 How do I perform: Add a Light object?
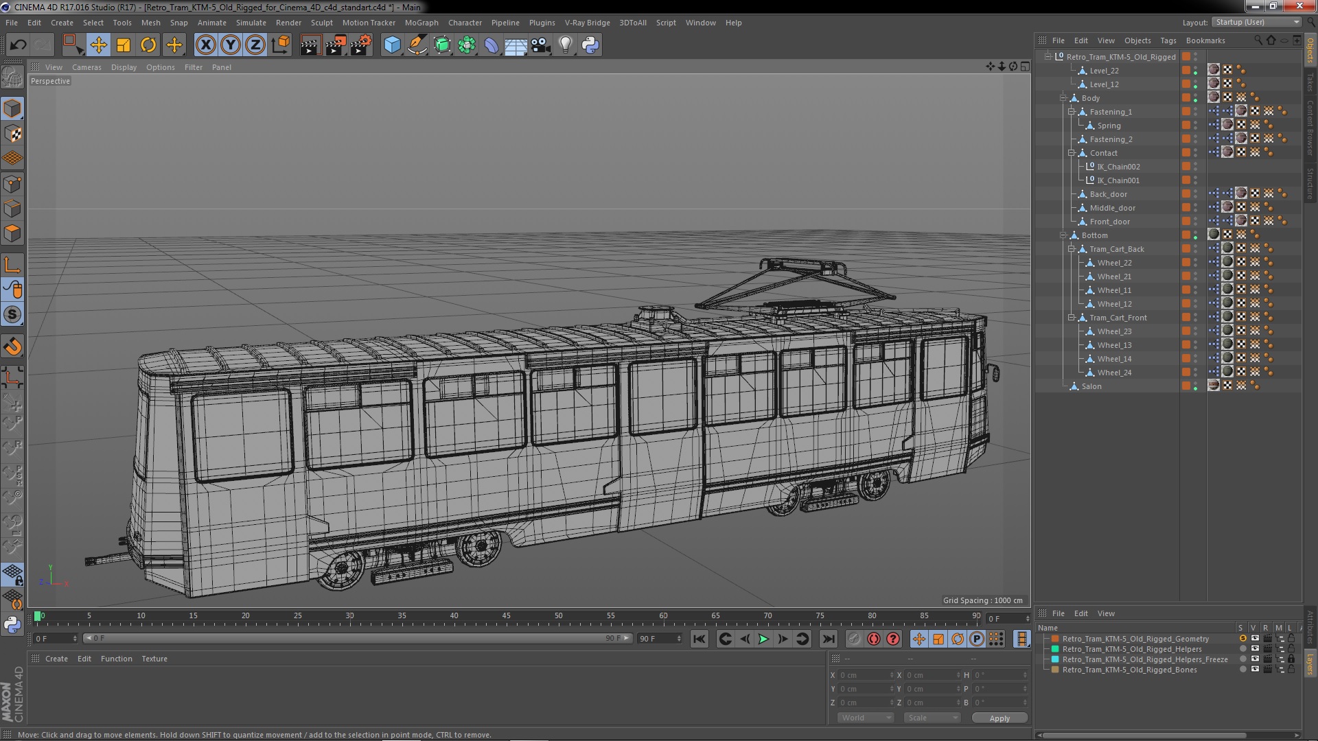point(566,45)
